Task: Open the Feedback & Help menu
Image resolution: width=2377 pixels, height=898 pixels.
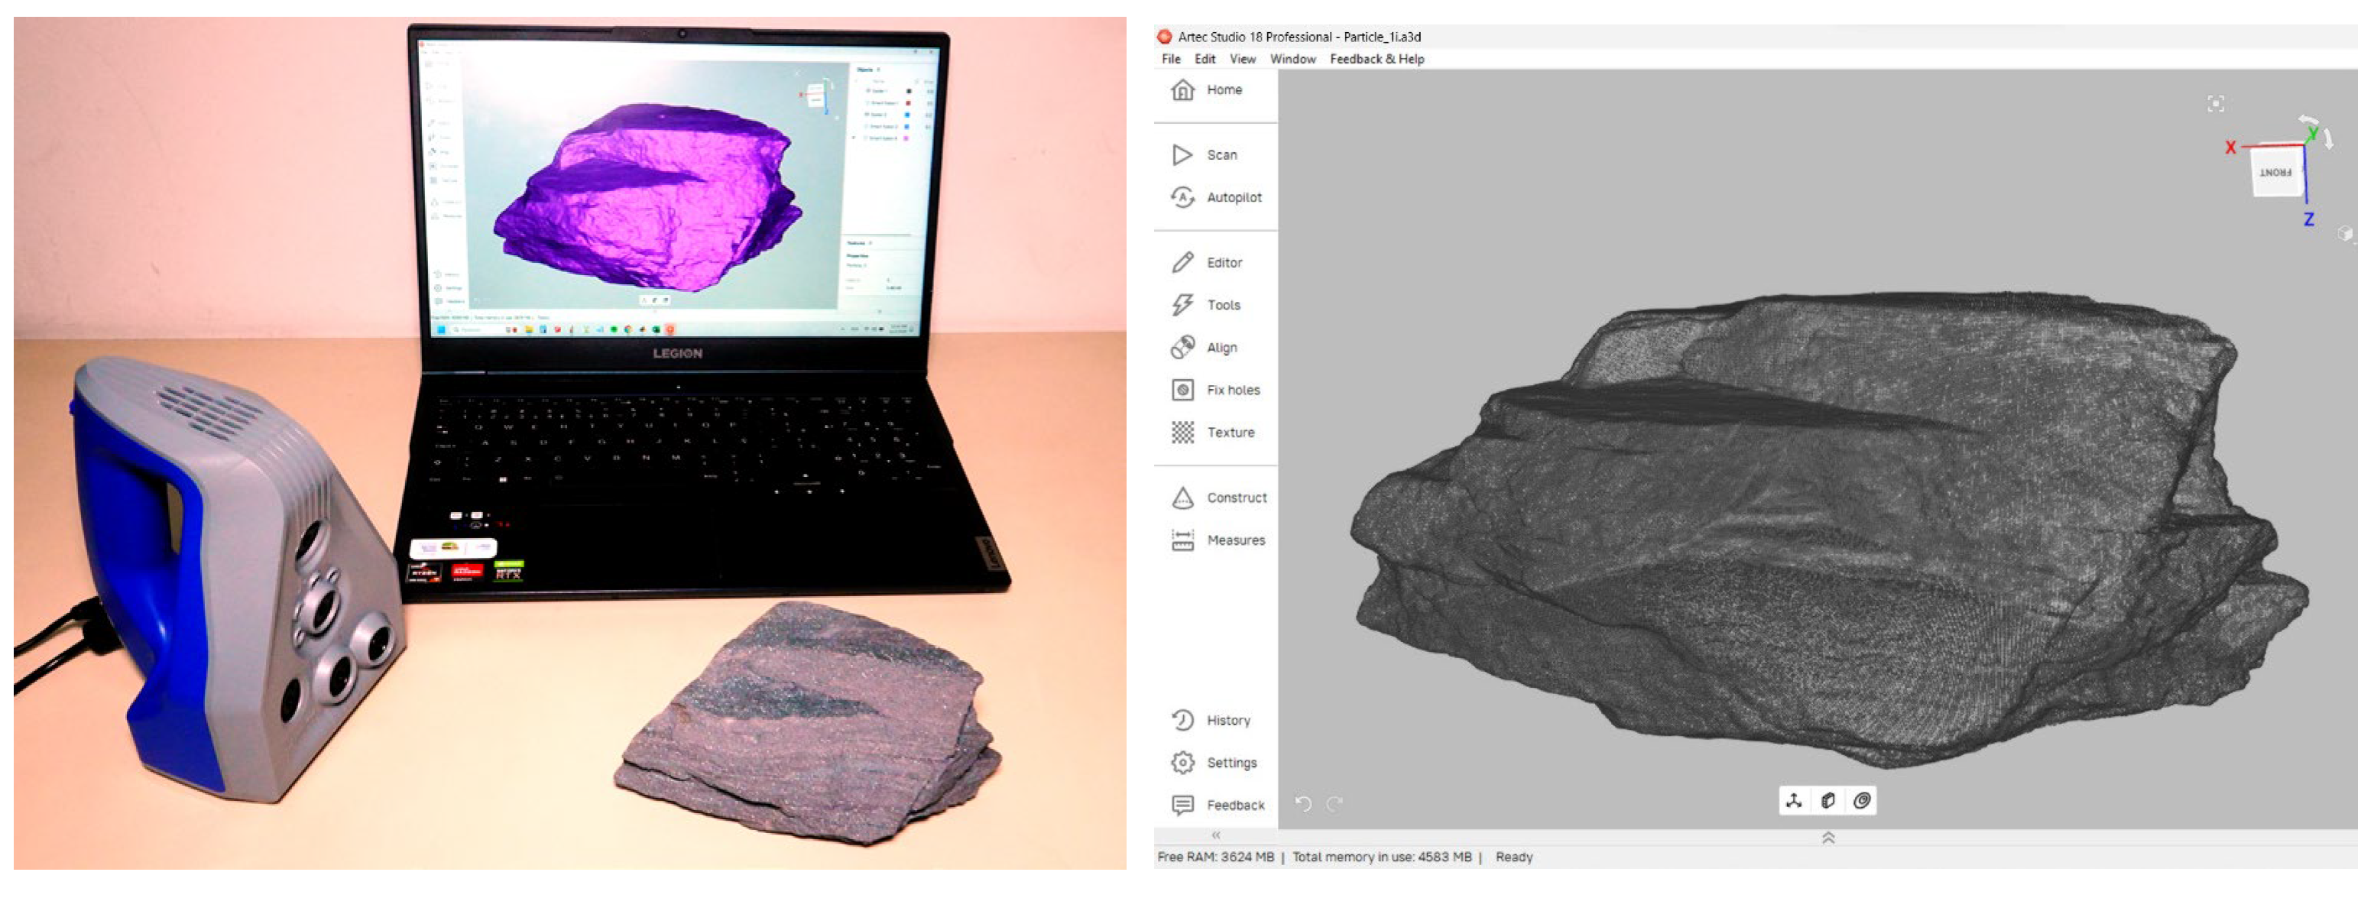Action: 1377,59
